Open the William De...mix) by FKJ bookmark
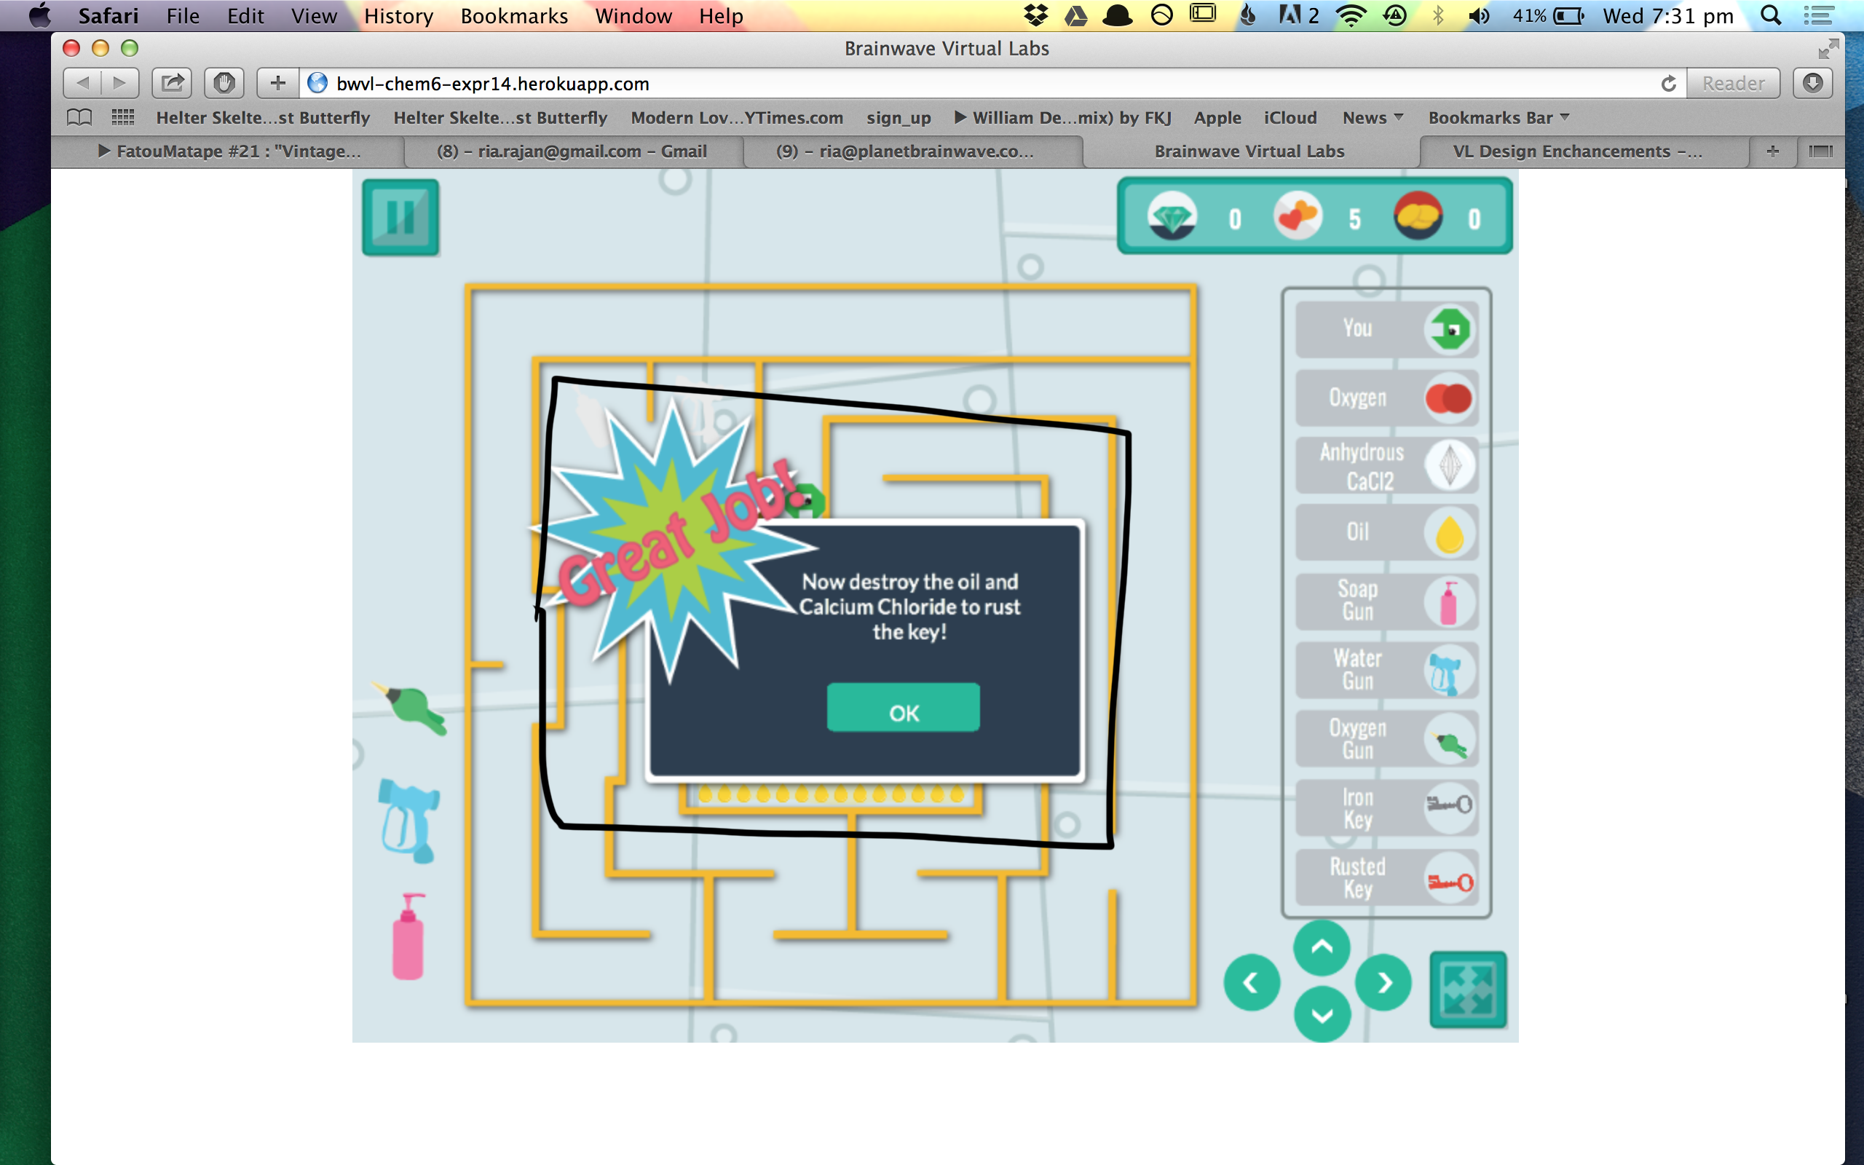The height and width of the screenshot is (1165, 1864). point(1063,118)
